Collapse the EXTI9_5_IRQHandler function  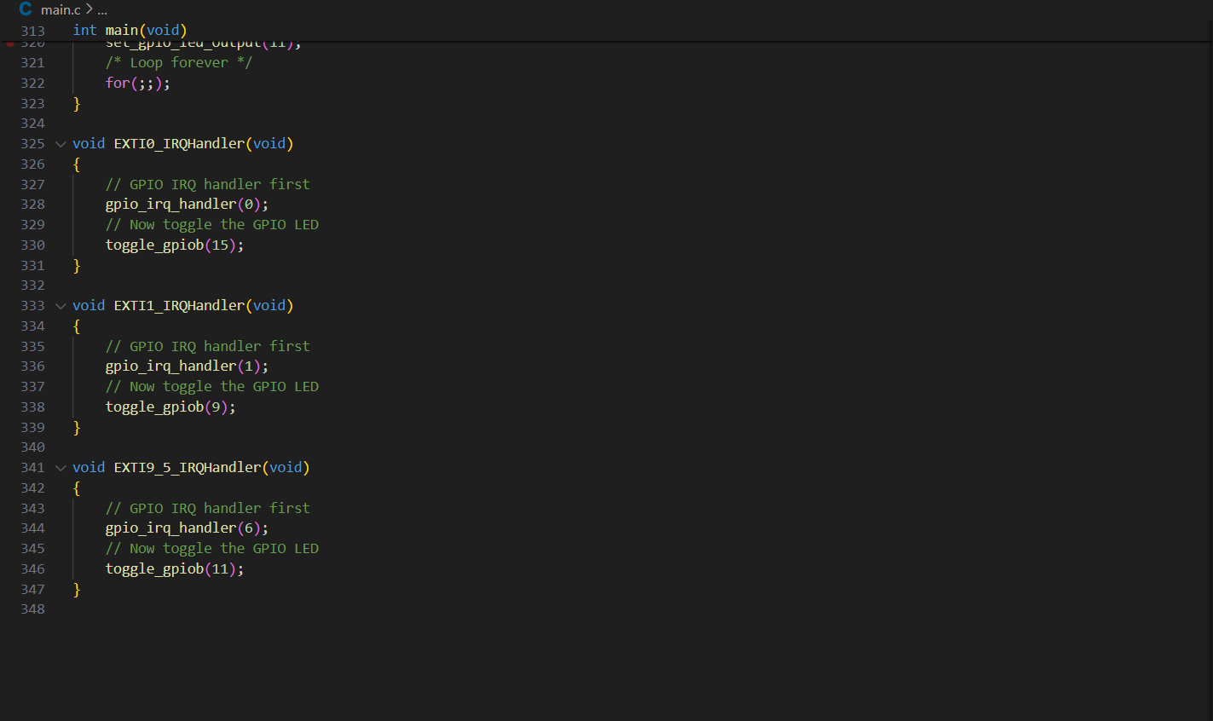pos(61,468)
